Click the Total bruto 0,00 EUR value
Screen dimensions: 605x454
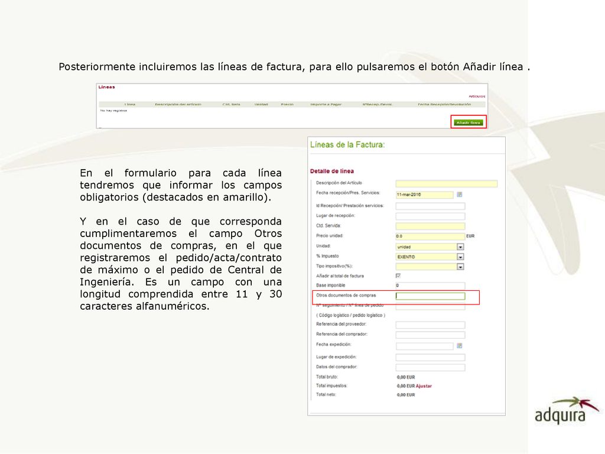(x=406, y=377)
